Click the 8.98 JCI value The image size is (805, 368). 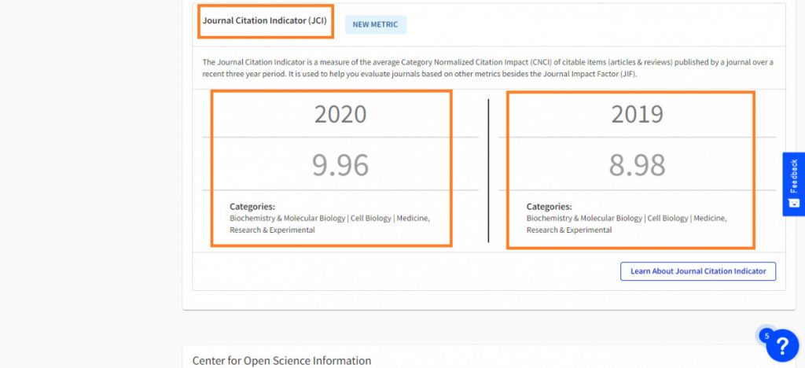point(637,164)
